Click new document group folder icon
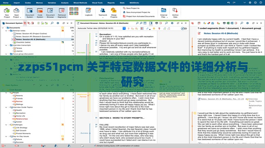This screenshot has width=265, height=148. (46, 23)
